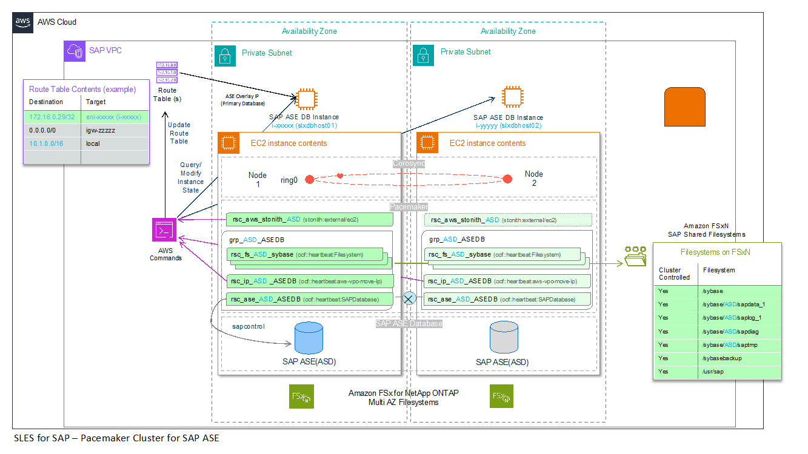
Task: Click the left green FSx ONTAP icon
Action: [x=301, y=396]
